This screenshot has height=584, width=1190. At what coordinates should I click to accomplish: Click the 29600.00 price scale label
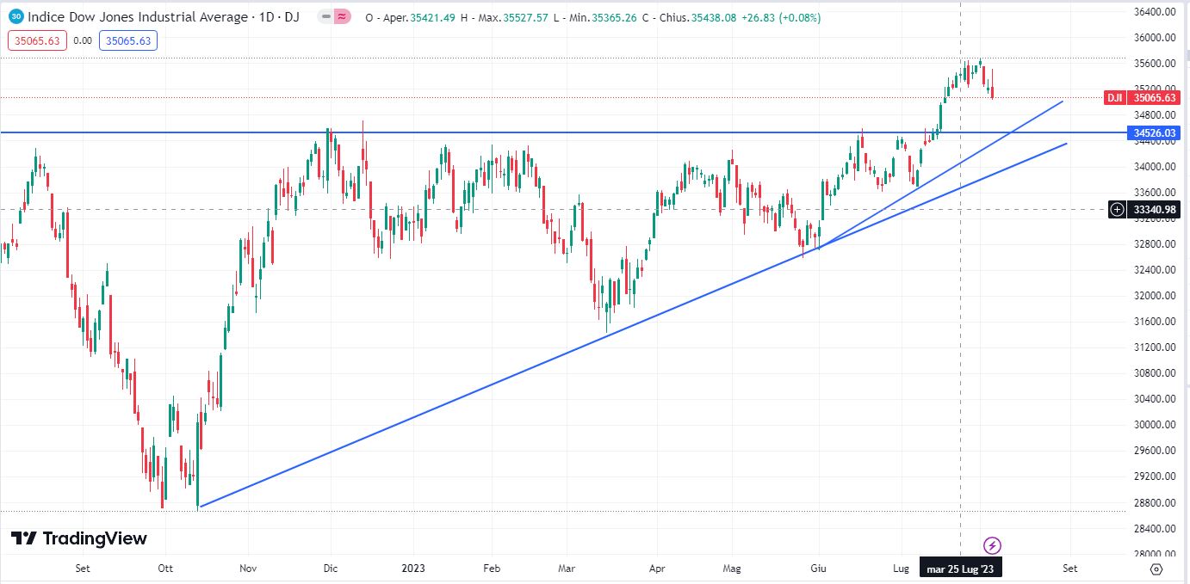coord(1156,451)
